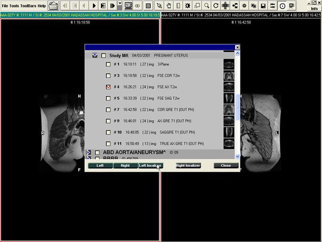Select thumbnail for series #5 FSE SAG T2w

229,98
